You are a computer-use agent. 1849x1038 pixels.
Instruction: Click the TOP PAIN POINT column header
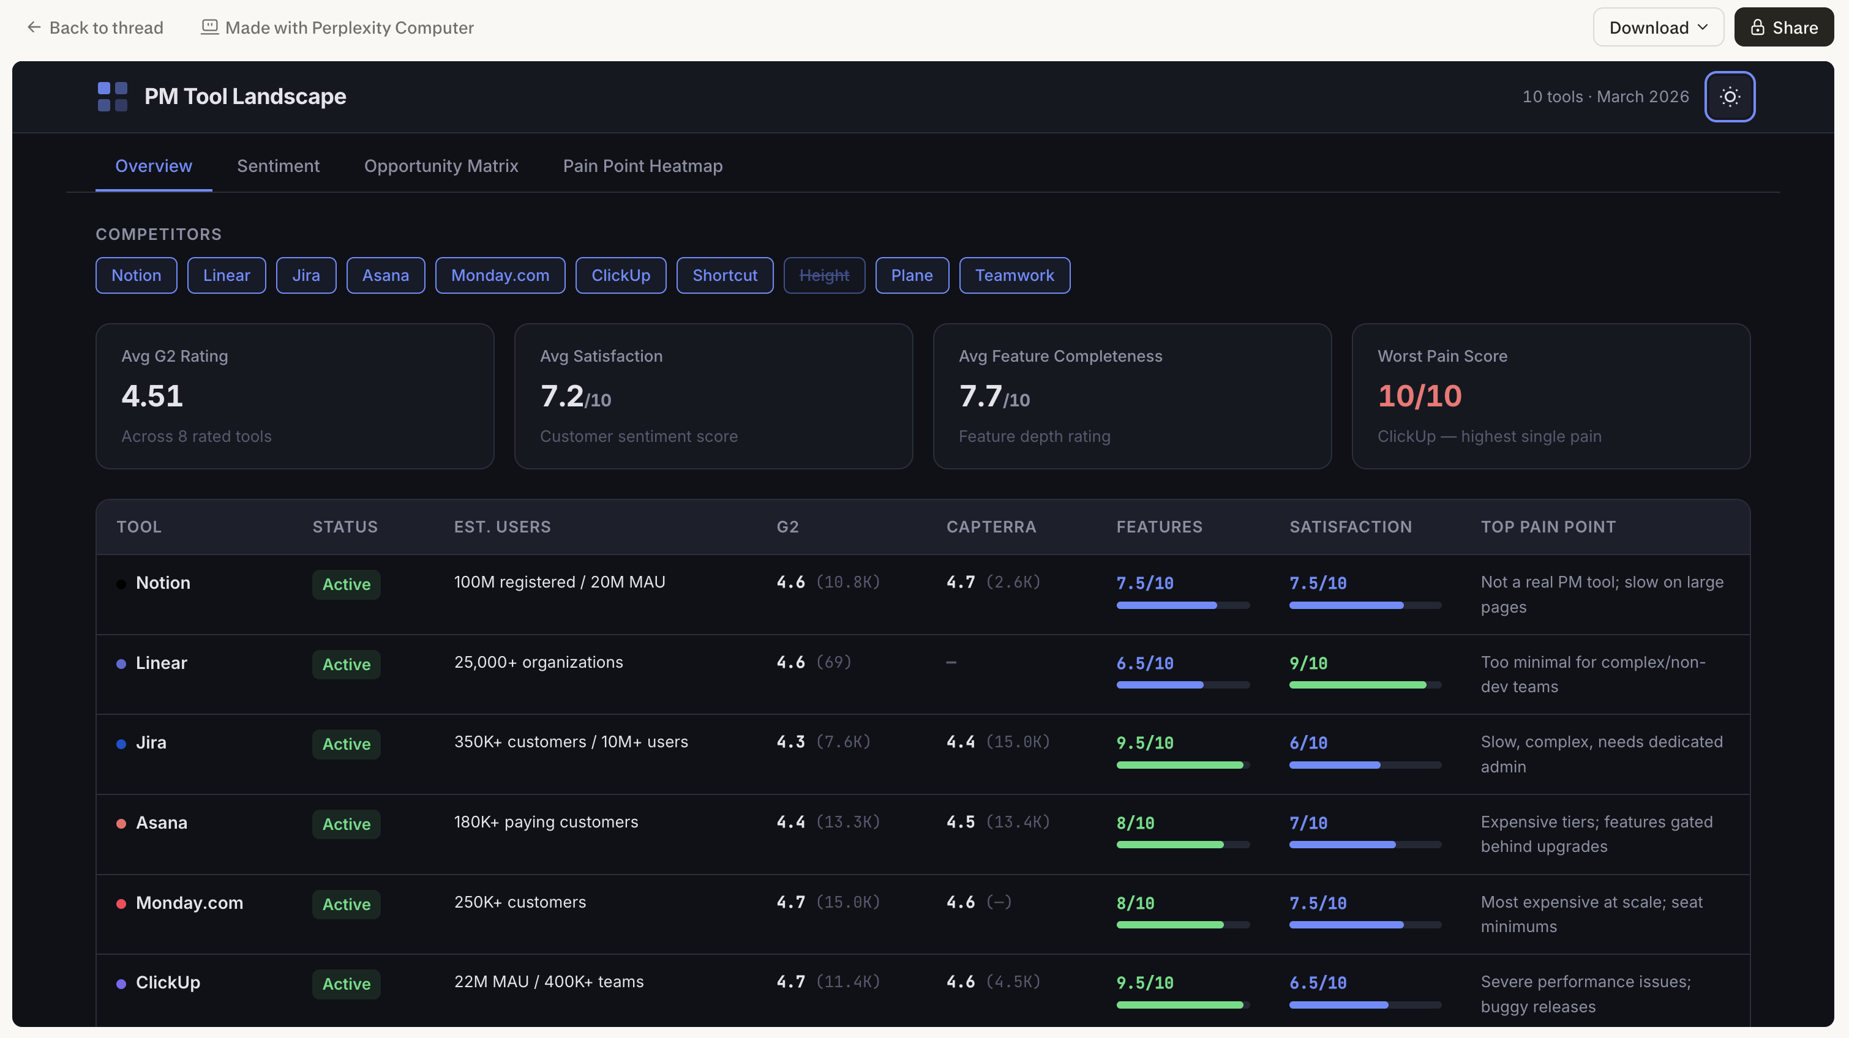[x=1548, y=526]
